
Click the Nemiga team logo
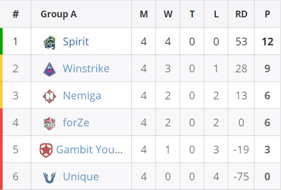point(49,96)
